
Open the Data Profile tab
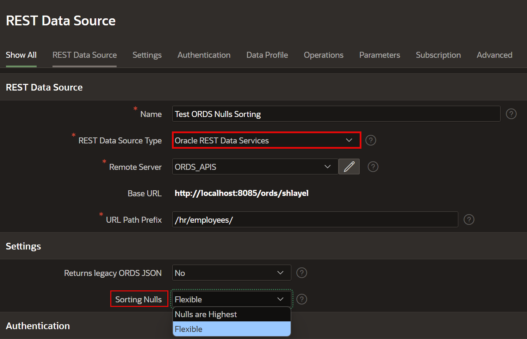267,55
